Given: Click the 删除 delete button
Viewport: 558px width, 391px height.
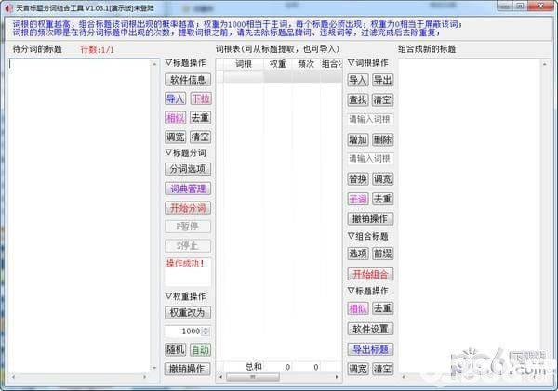Looking at the screenshot, I should pyautogui.click(x=382, y=140).
